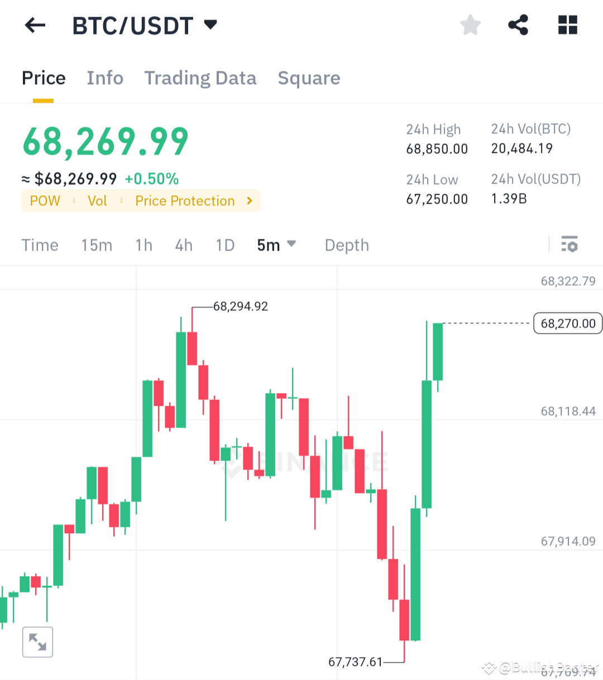The image size is (603, 680).
Task: Click the POW tag
Action: tap(45, 200)
